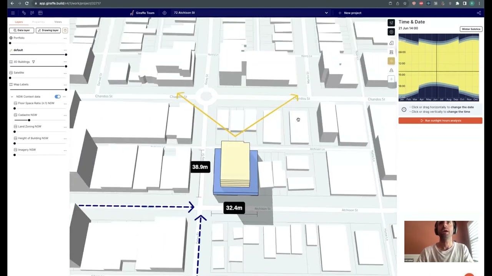Collapse the NSW Context data group
Screen dimensions: 492x276
(12, 97)
